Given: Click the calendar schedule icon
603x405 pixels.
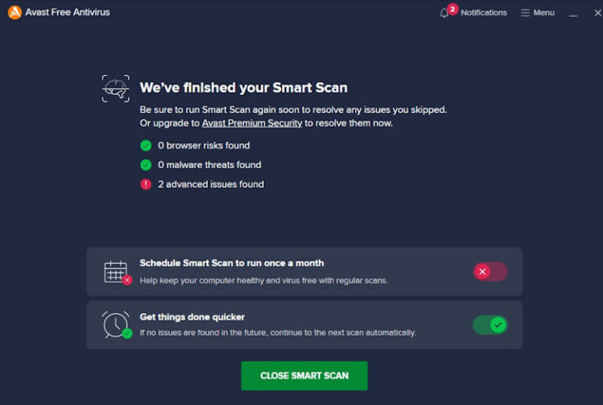Looking at the screenshot, I should click(x=116, y=272).
